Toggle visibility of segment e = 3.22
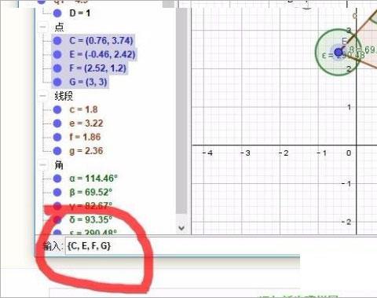This screenshot has height=298, width=377. [57, 123]
